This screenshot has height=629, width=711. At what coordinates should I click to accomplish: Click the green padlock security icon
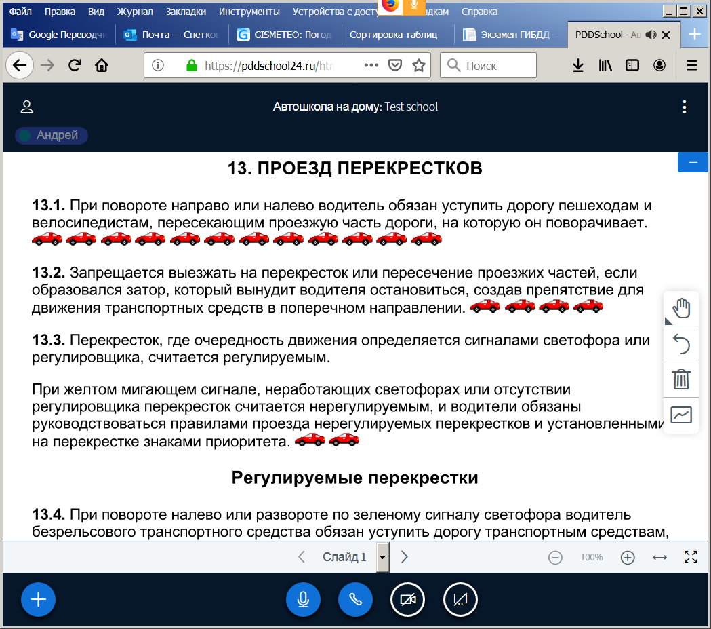[192, 66]
